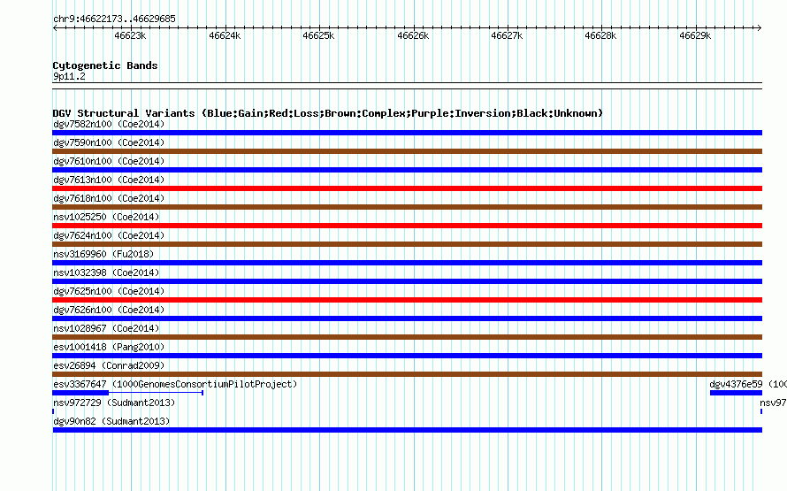The width and height of the screenshot is (787, 491).
Task: Select the red bar under nsv1025250
Action: [407, 226]
